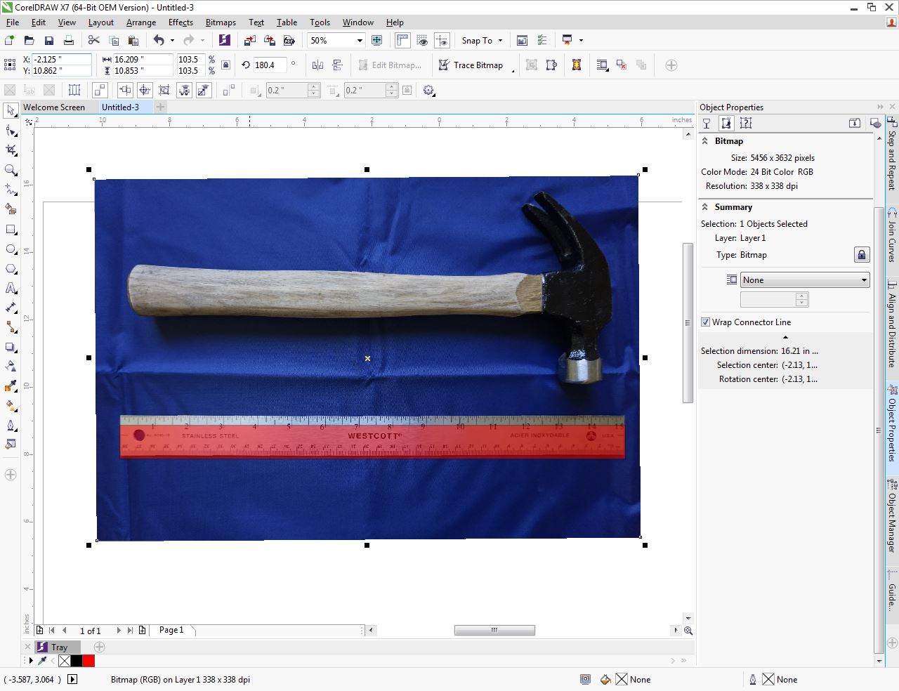Click the Import icon
The image size is (899, 691).
250,41
